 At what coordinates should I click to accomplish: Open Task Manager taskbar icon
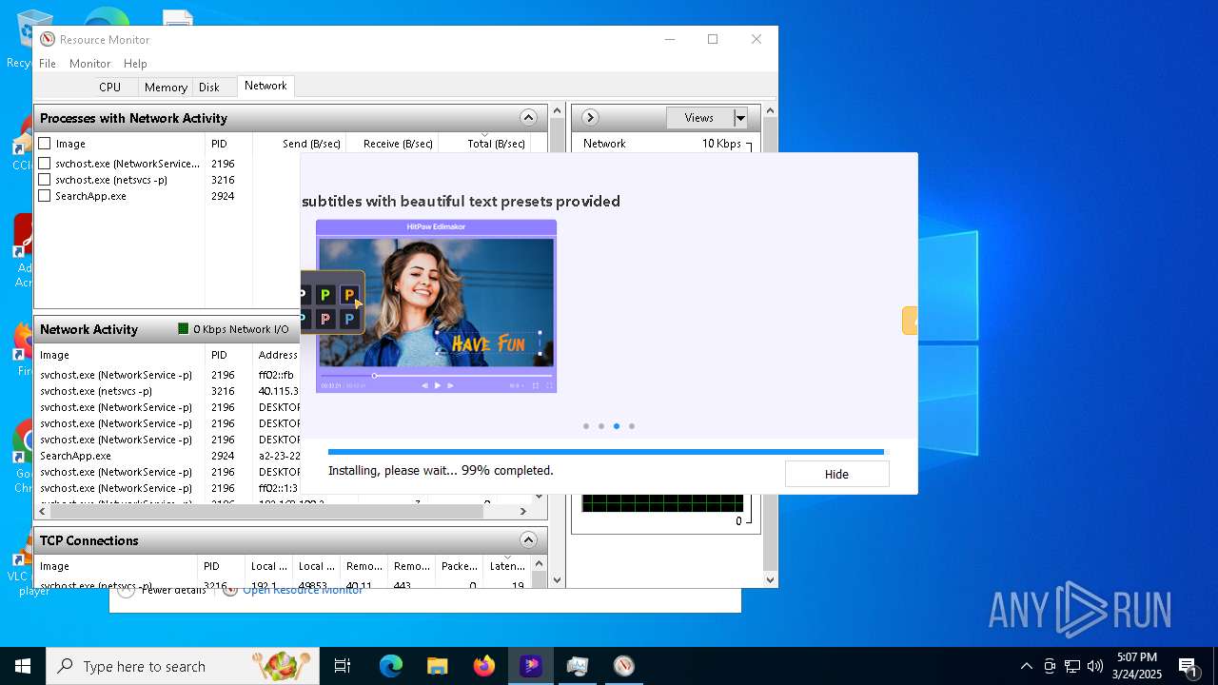(577, 666)
